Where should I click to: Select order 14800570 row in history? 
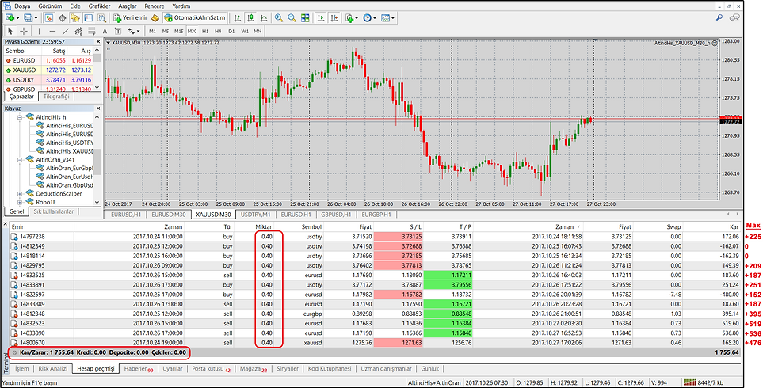pyautogui.click(x=376, y=343)
